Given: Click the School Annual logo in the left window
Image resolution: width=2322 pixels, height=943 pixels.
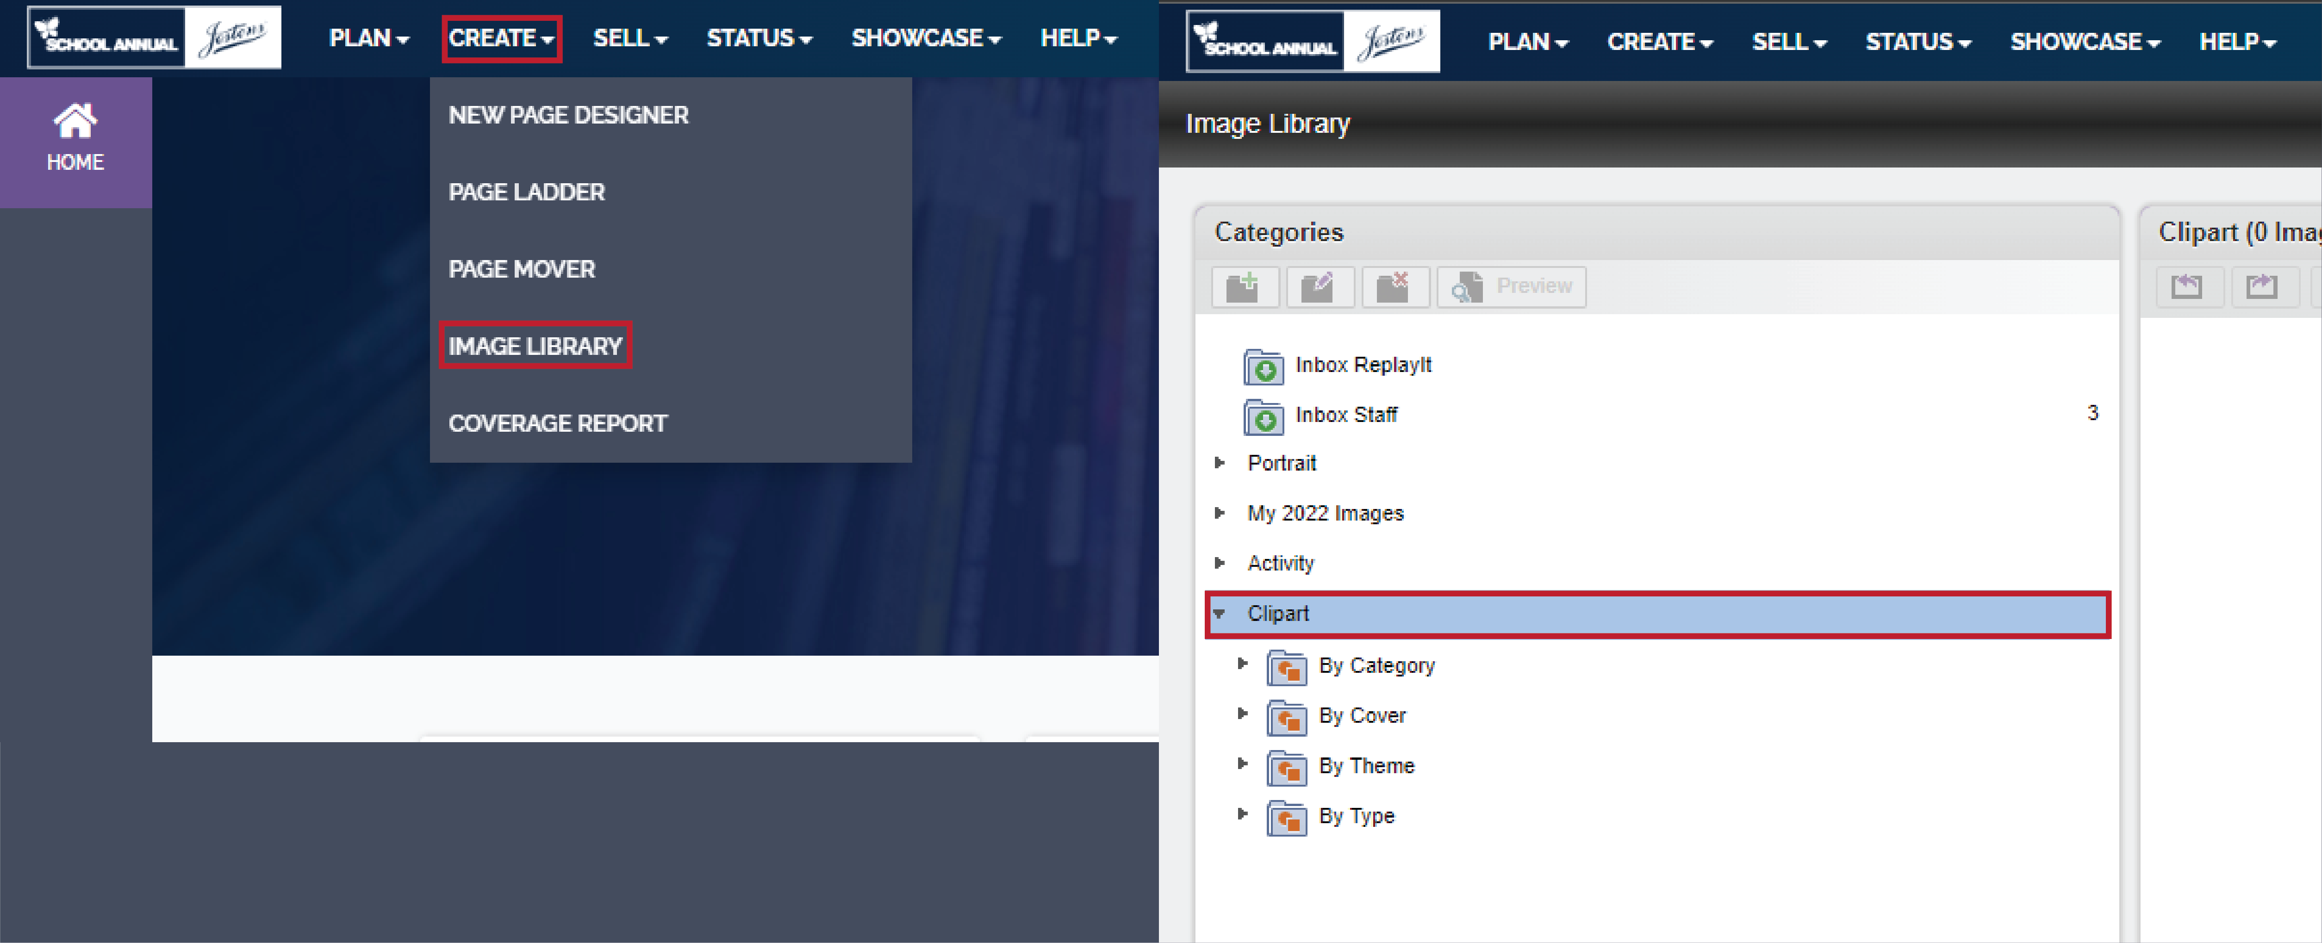Looking at the screenshot, I should tap(106, 38).
